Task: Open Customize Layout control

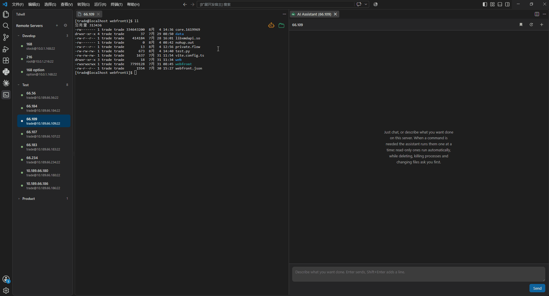Action: coord(492,4)
